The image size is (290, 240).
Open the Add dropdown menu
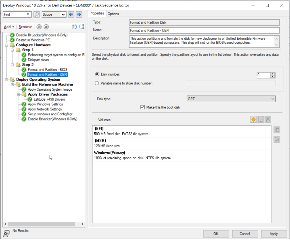[x=9, y=27]
